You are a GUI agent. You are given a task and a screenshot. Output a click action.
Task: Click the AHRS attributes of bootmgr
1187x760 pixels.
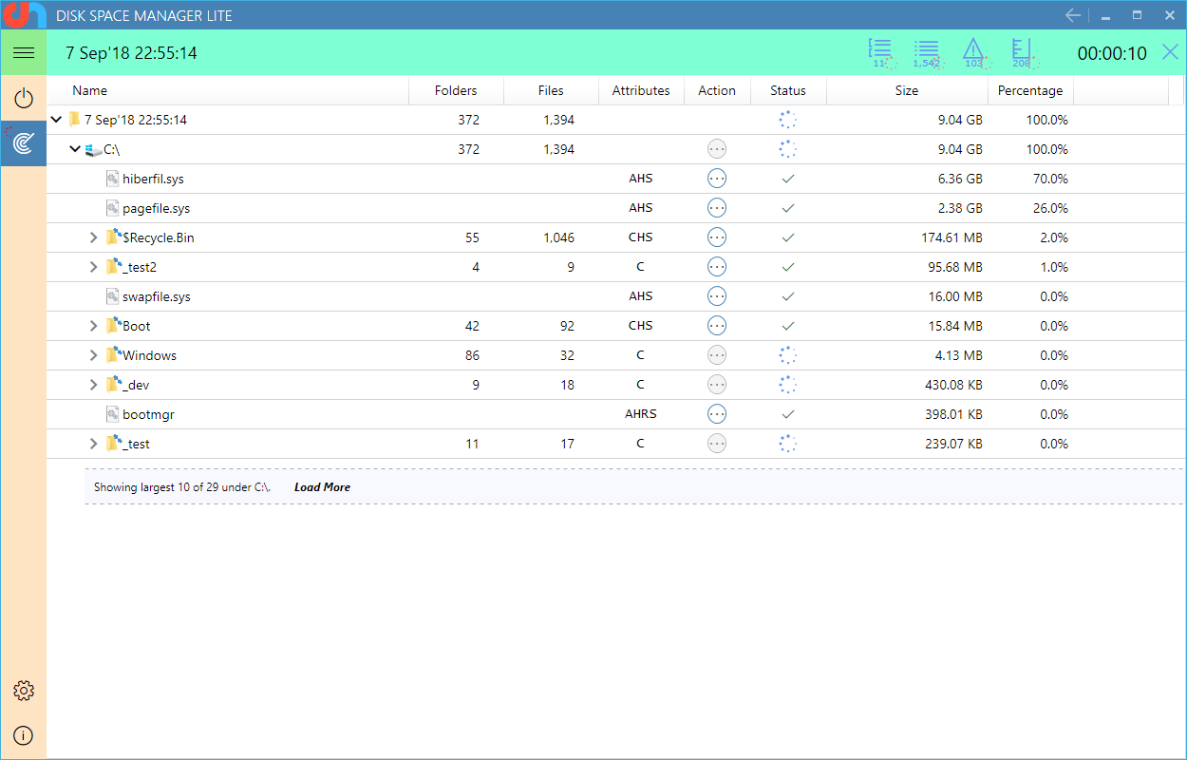point(641,414)
